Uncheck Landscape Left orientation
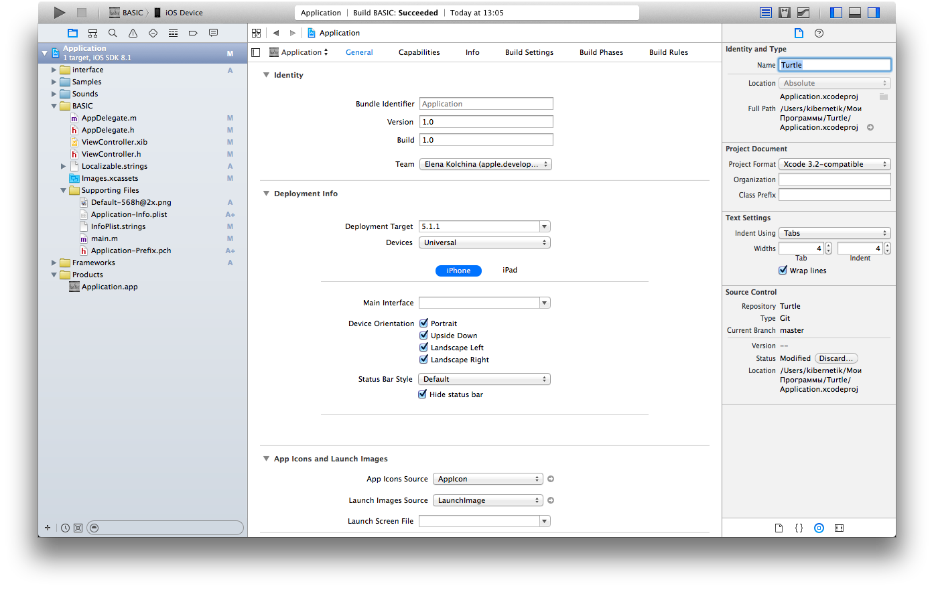 tap(423, 347)
